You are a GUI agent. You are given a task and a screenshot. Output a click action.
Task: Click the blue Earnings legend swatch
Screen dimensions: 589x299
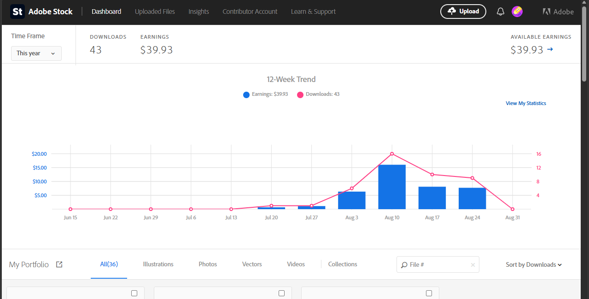tap(246, 95)
